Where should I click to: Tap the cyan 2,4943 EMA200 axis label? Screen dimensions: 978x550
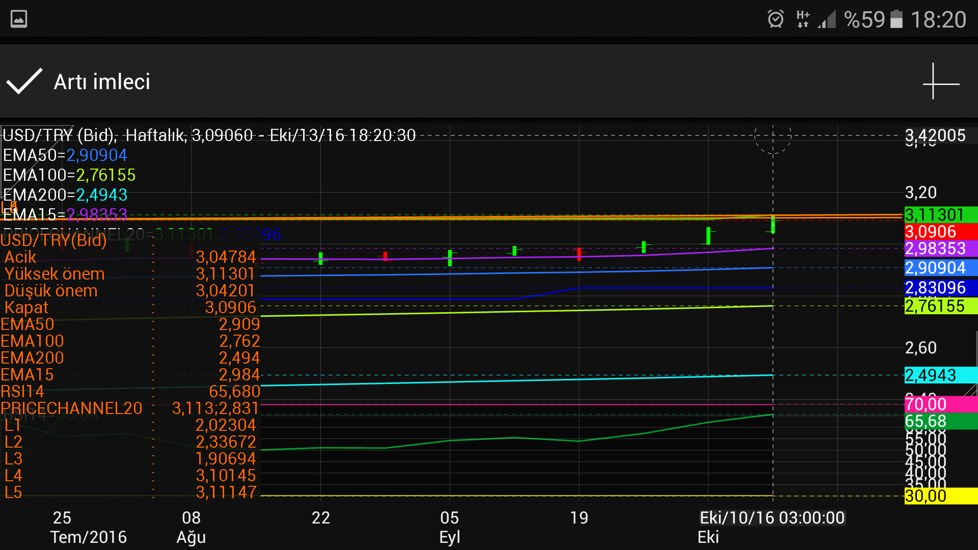click(x=940, y=375)
